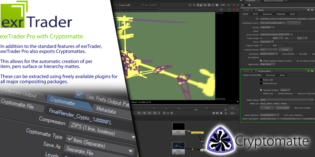Screen dimensions: 315x157
Task: Enable the Remove Channels checkbox
Action: 296,94
